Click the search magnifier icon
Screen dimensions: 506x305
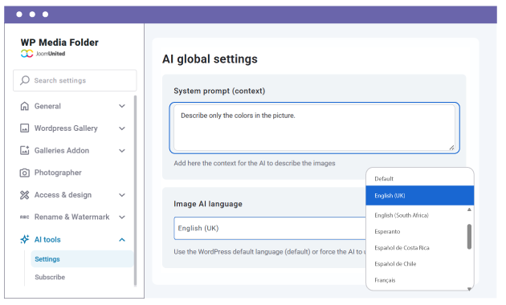click(25, 80)
